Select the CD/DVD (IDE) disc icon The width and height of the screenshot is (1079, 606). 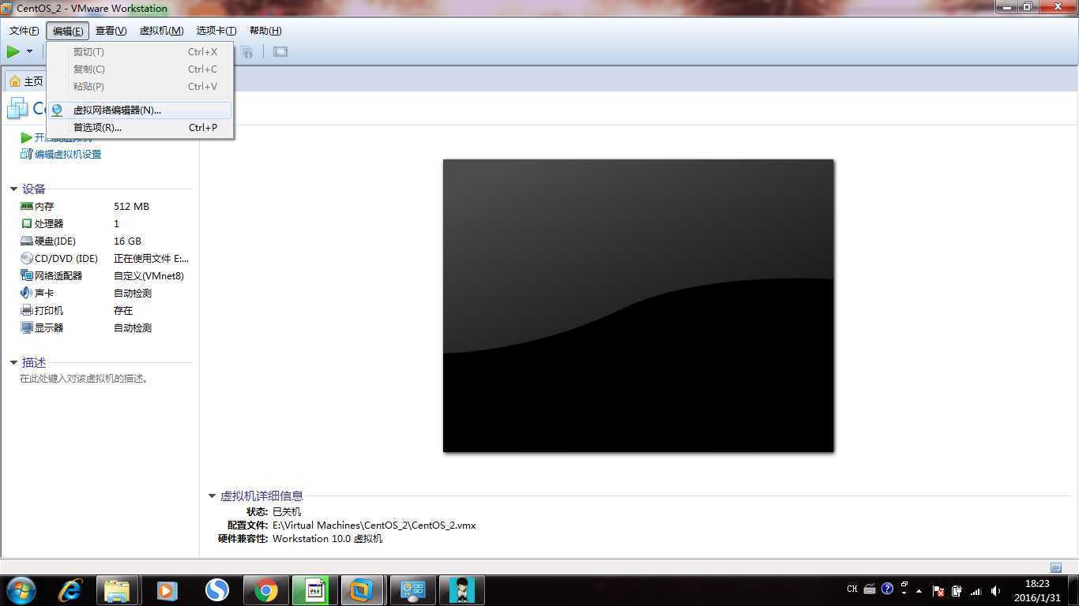[x=27, y=258]
